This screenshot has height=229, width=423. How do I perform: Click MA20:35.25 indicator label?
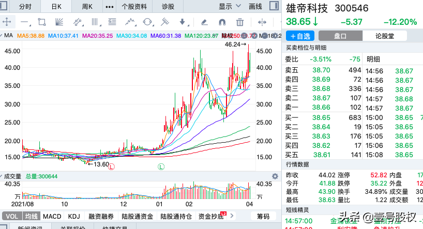pyautogui.click(x=97, y=36)
